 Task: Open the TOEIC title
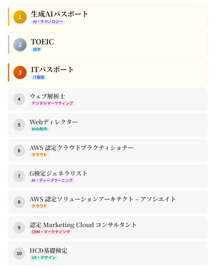pos(42,42)
